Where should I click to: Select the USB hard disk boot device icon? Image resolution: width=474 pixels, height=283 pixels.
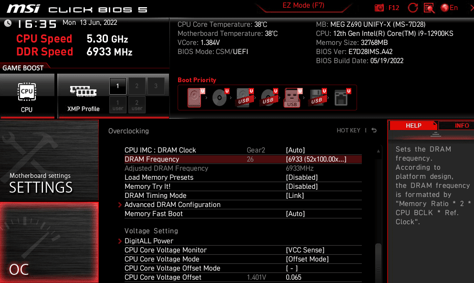tap(244, 98)
